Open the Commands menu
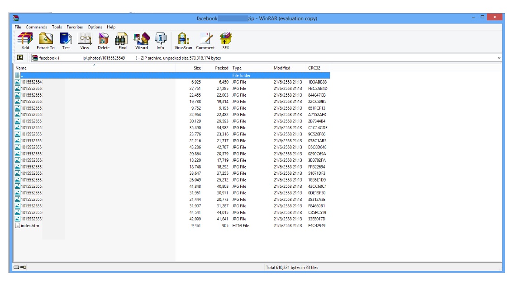The width and height of the screenshot is (514, 289). pos(36,27)
